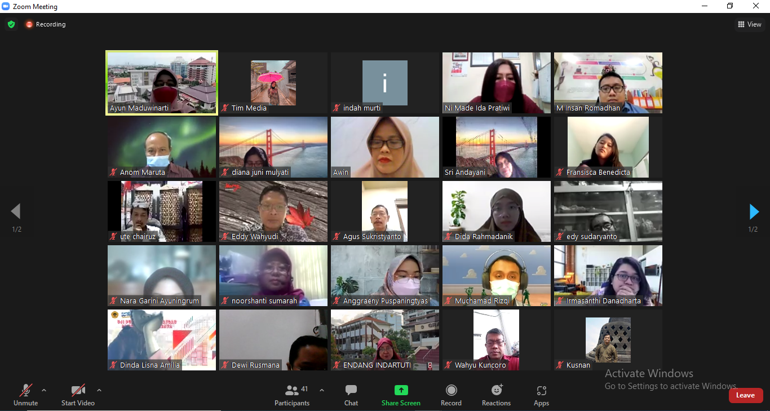This screenshot has width=770, height=411.
Task: Open the View layout options
Action: coord(750,24)
